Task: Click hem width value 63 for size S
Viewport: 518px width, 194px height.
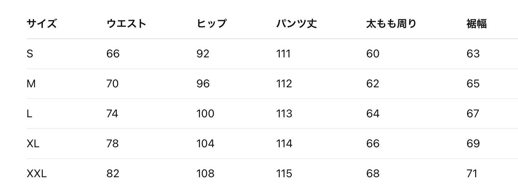Action: [473, 54]
